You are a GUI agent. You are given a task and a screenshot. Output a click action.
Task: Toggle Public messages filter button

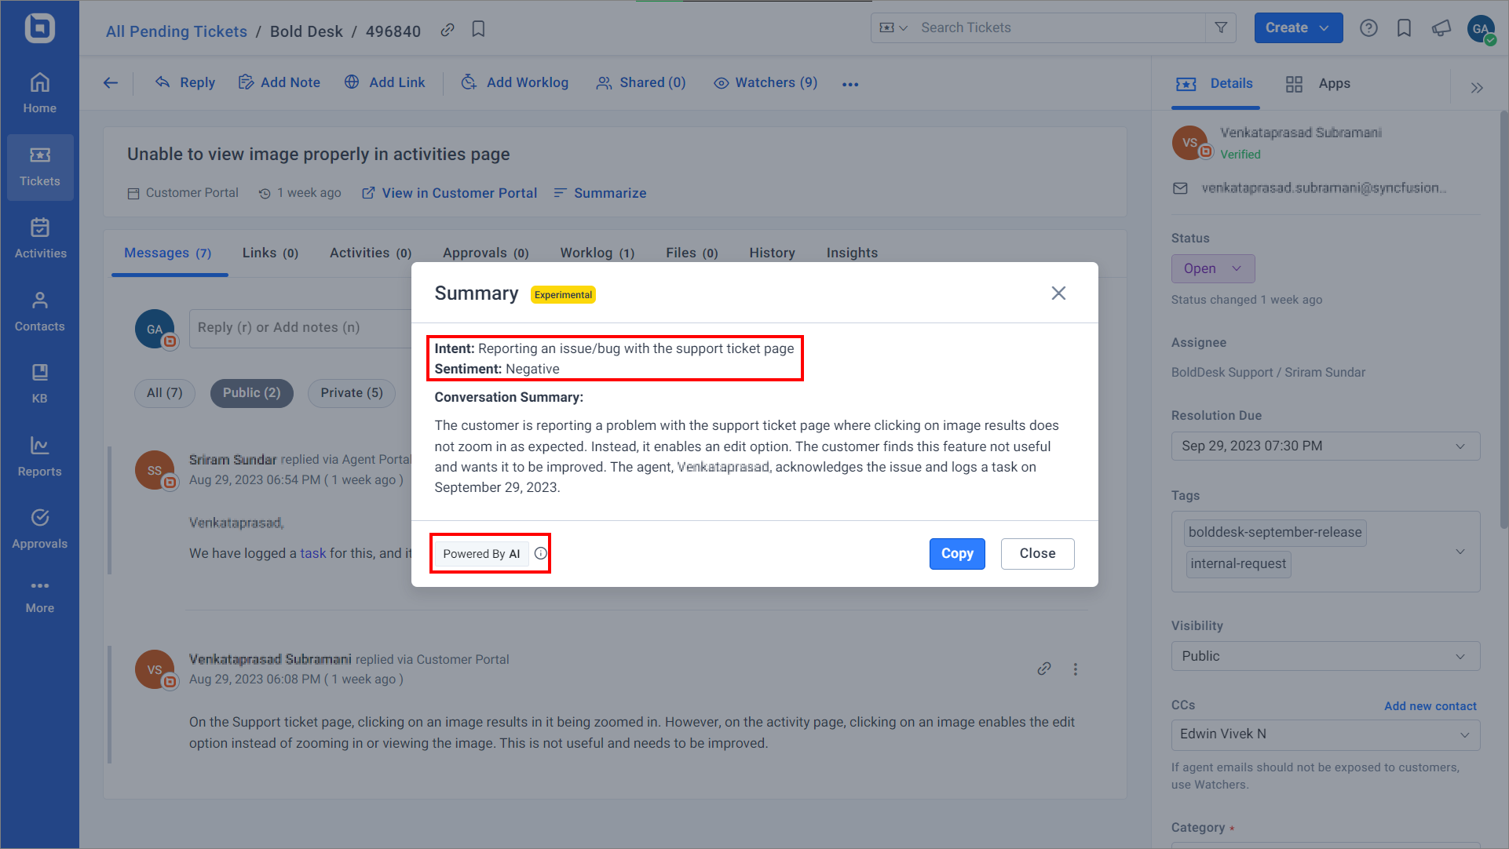pos(250,392)
